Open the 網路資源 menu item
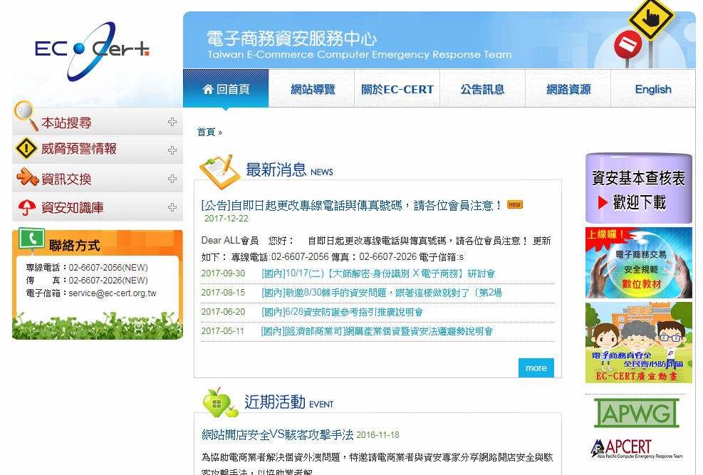The image size is (703, 475). (568, 89)
